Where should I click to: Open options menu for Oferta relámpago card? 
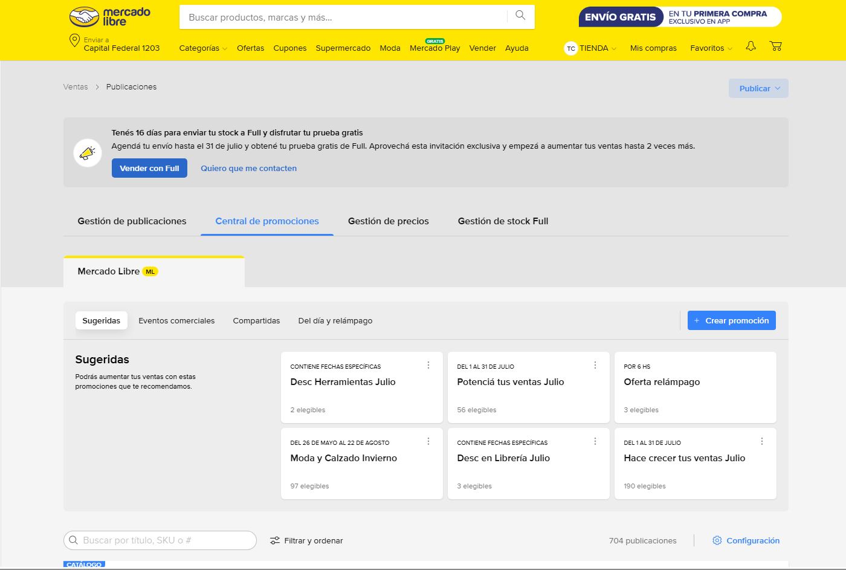(761, 365)
